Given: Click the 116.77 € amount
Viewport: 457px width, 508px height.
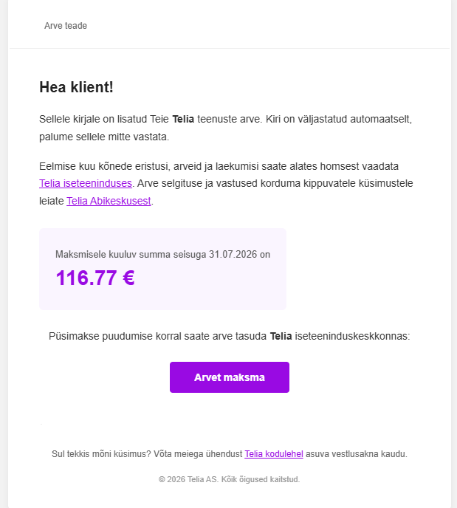Looking at the screenshot, I should click(x=95, y=278).
